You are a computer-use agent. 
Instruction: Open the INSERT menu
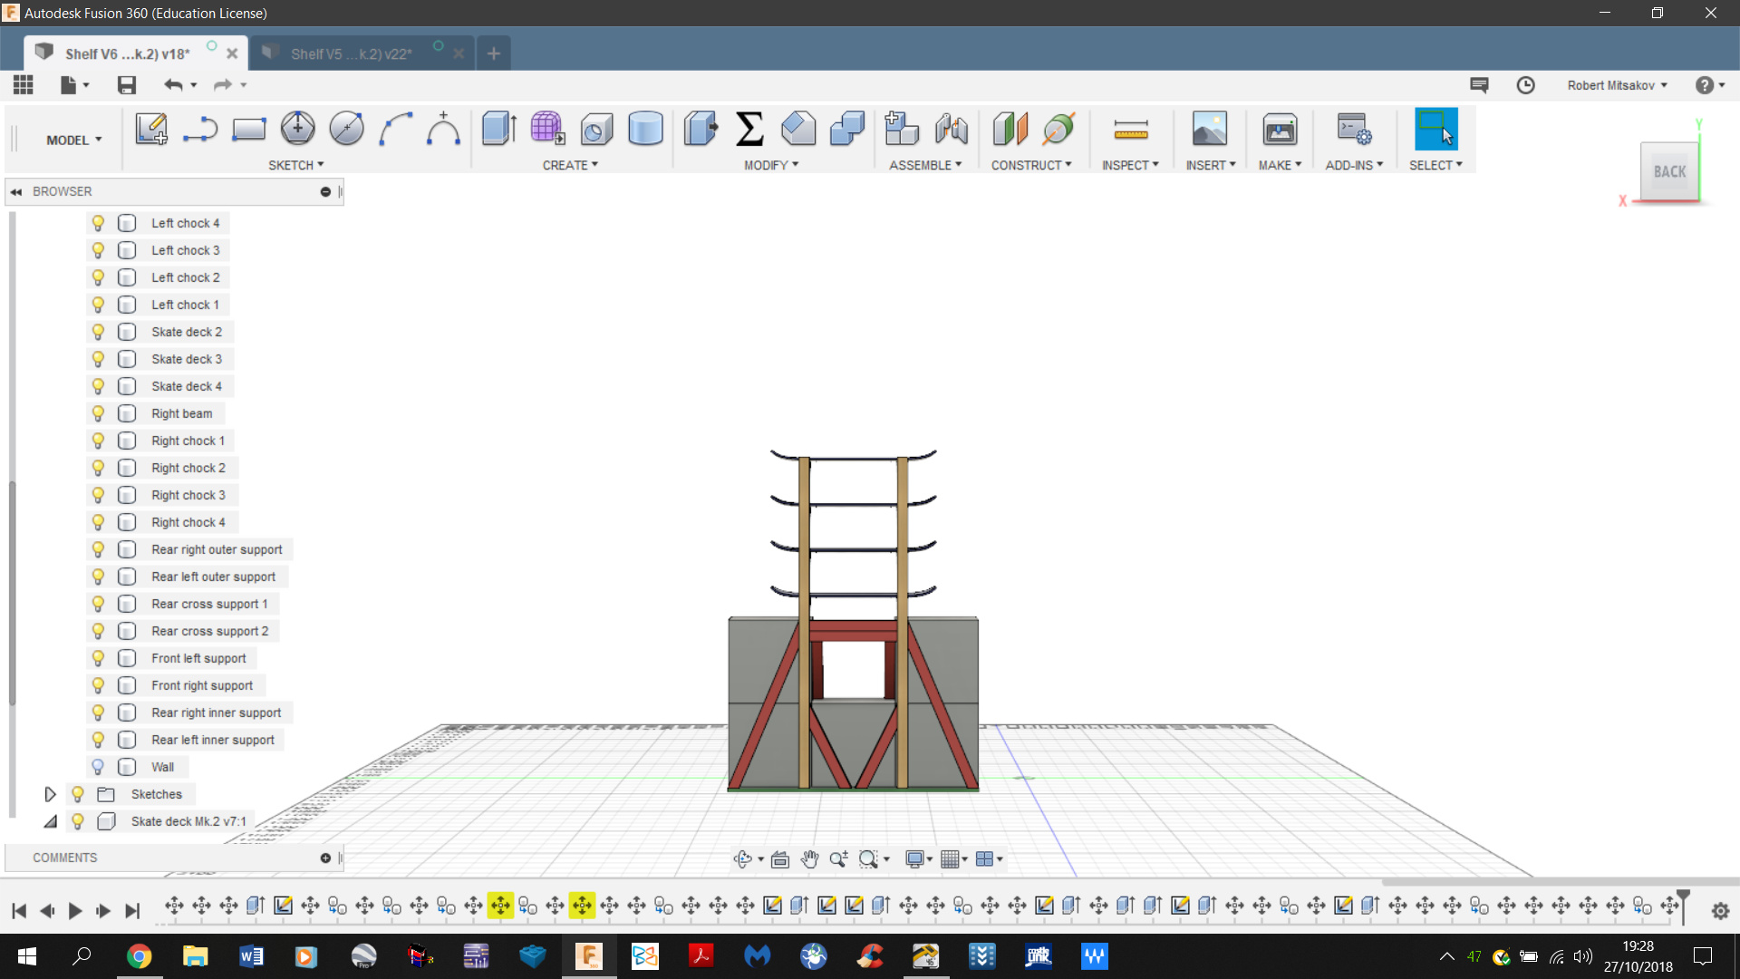[x=1211, y=165]
